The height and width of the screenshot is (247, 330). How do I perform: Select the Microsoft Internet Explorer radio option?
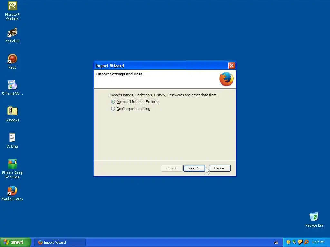135,102
